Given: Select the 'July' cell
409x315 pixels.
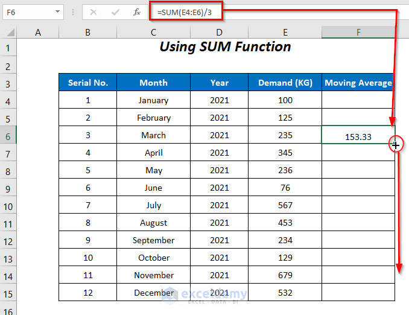Looking at the screenshot, I should tap(153, 205).
